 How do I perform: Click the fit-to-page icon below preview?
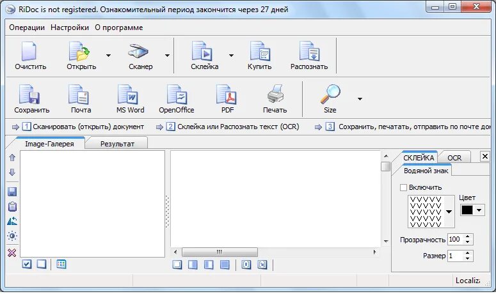tap(246, 265)
